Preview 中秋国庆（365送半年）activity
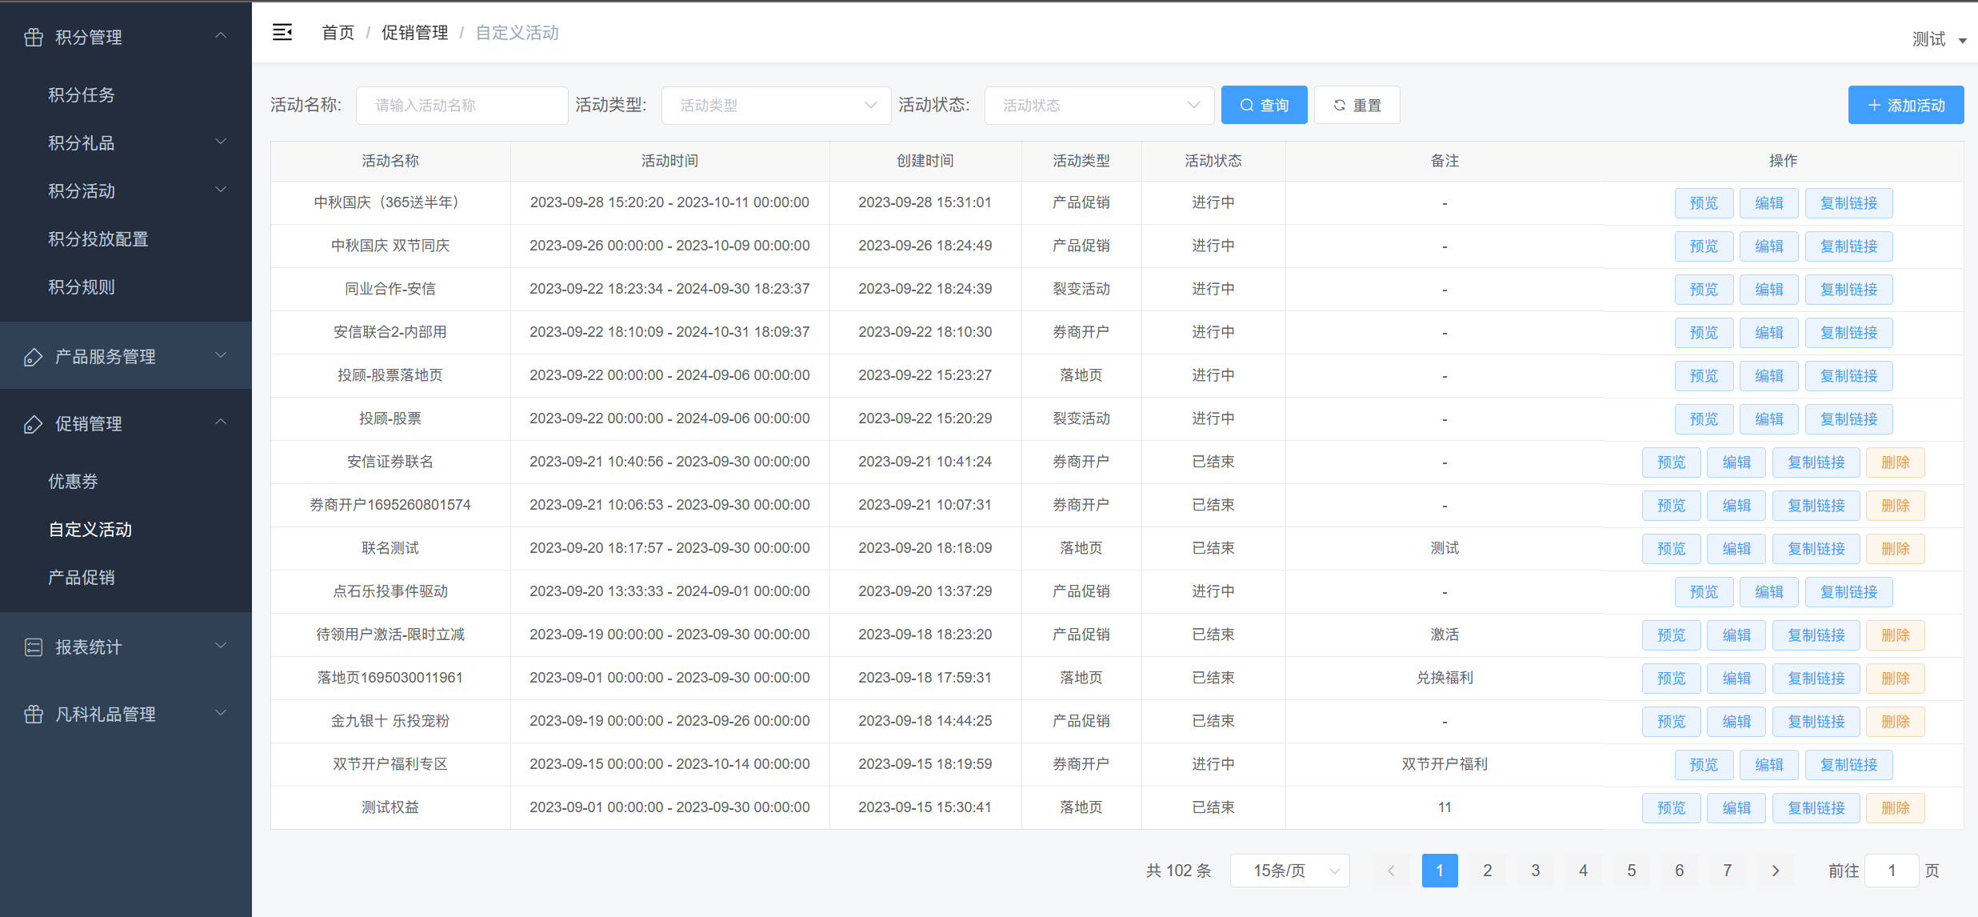 (1704, 203)
